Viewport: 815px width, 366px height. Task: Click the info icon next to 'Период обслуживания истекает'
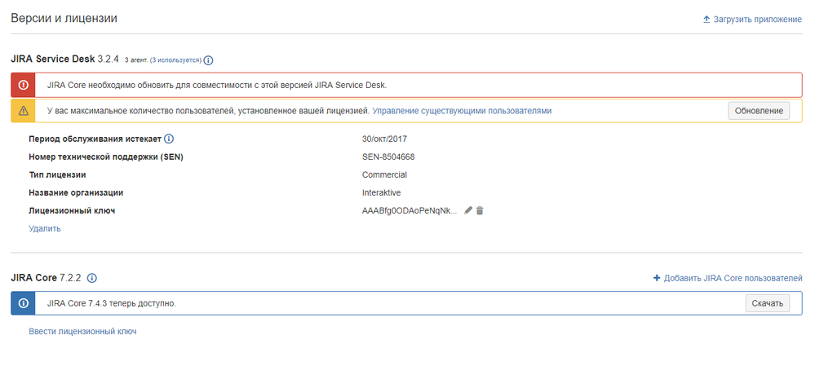(169, 139)
